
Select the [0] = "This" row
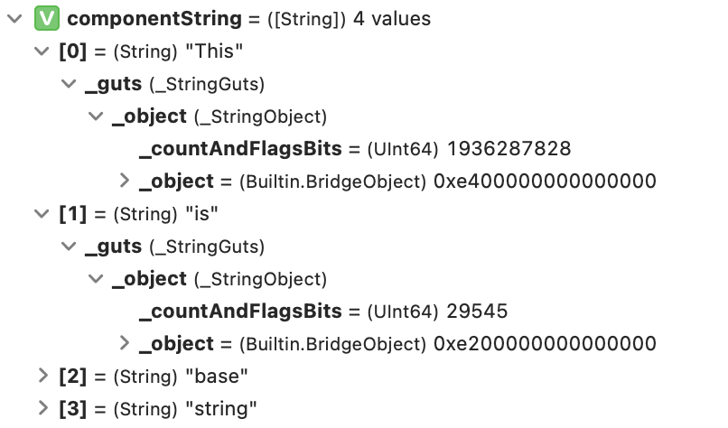pos(151,51)
